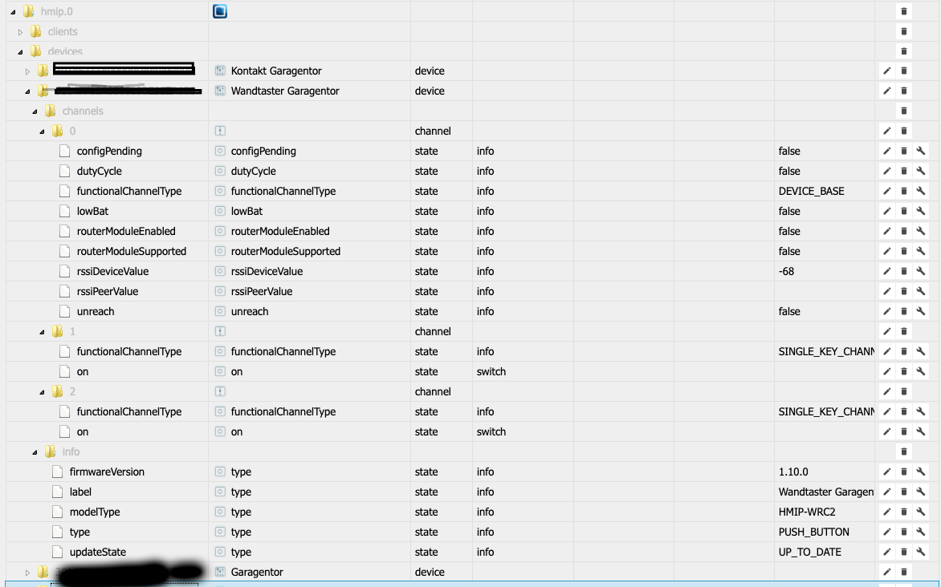Edit the channel 1 on state

point(886,372)
